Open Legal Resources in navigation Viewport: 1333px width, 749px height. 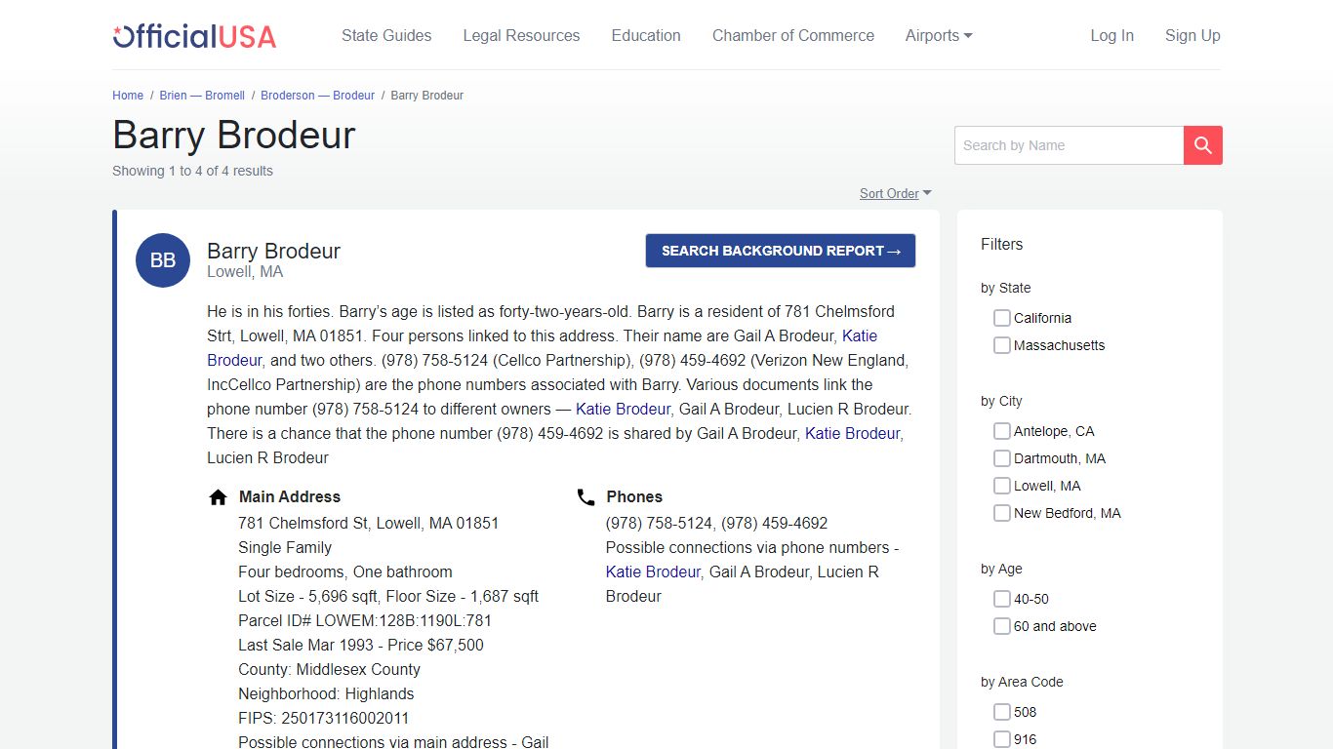[521, 35]
